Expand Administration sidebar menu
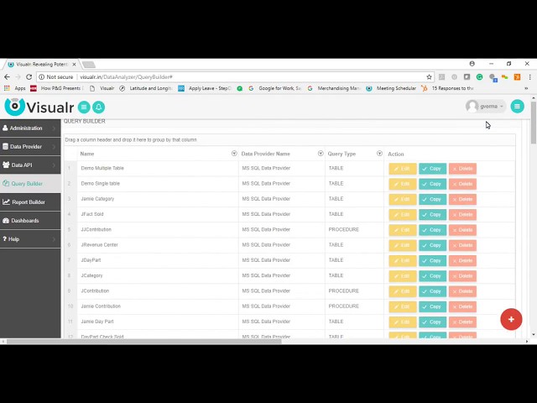The width and height of the screenshot is (537, 403). tap(30, 128)
